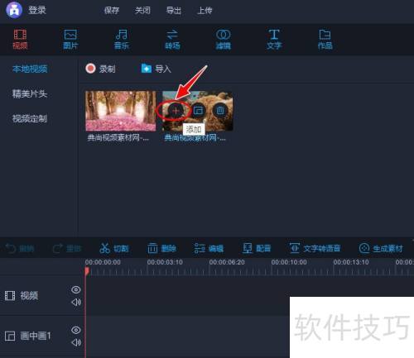414x358 pixels.
Task: Click the 上传 upload menu item
Action: point(205,11)
